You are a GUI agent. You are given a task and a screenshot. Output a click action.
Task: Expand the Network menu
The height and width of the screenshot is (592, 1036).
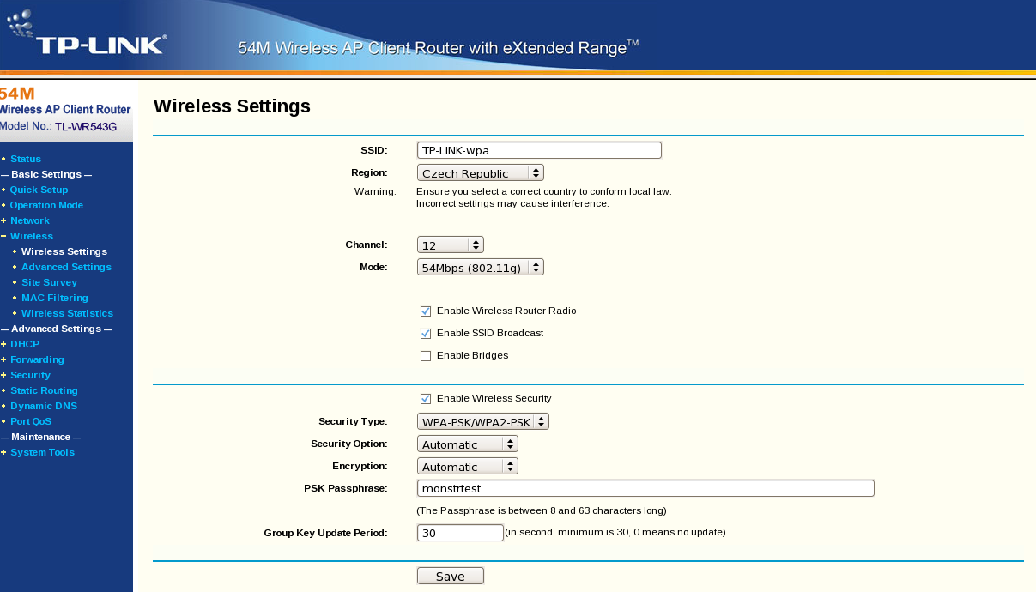pyautogui.click(x=30, y=220)
